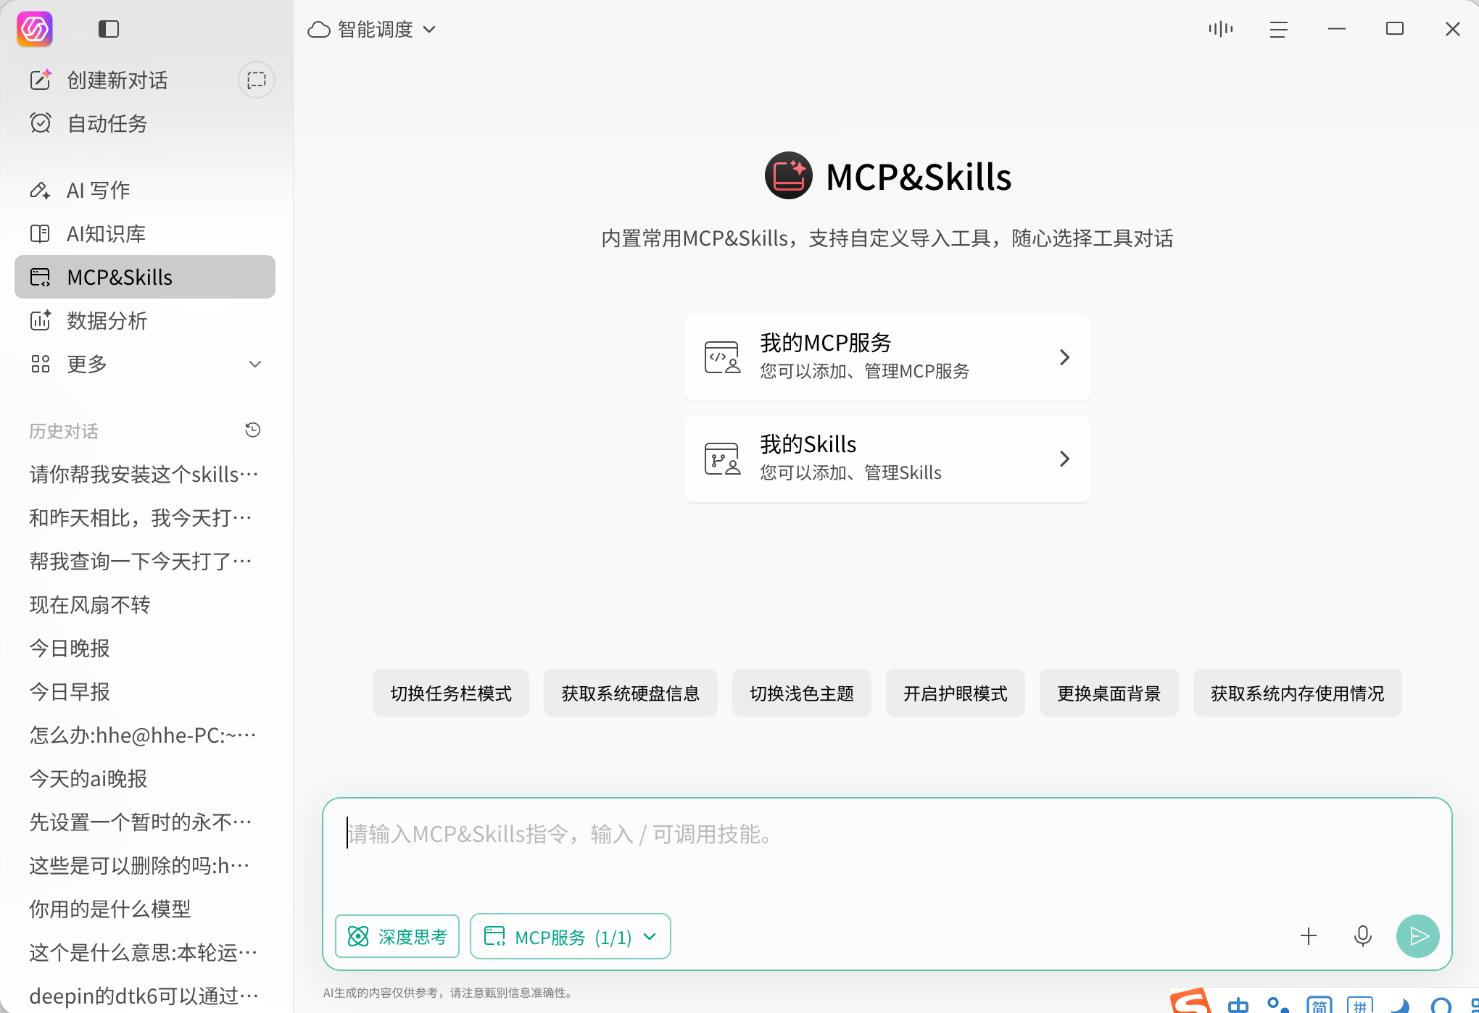Toggle the sidebar collapse icon
Screen dimensions: 1479x1013
[x=109, y=29]
